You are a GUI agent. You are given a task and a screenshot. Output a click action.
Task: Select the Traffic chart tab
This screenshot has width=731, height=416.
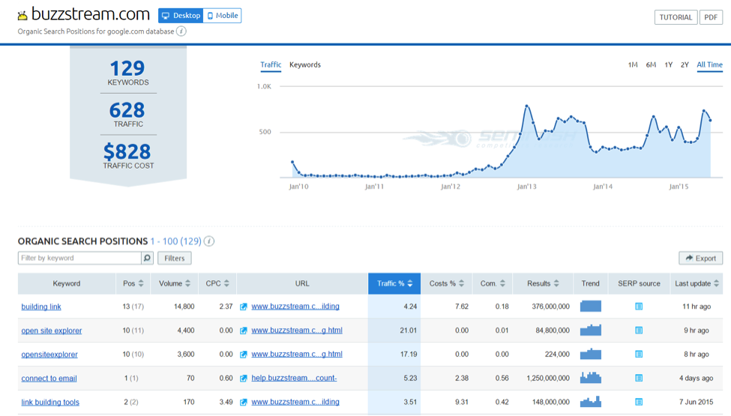point(271,64)
